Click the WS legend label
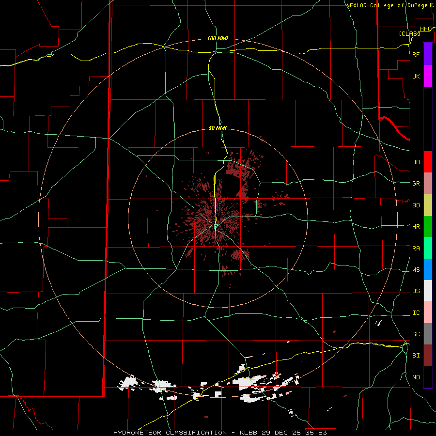 tap(416, 269)
